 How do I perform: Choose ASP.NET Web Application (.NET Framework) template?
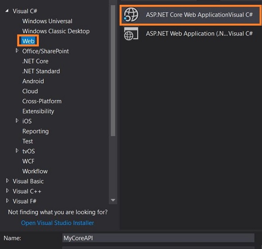tap(199, 34)
